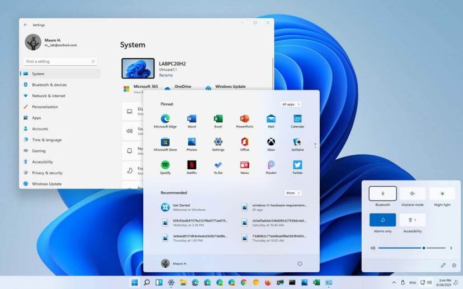463x289 pixels.
Task: Open Microsoft Store from pinned apps
Action: click(165, 144)
